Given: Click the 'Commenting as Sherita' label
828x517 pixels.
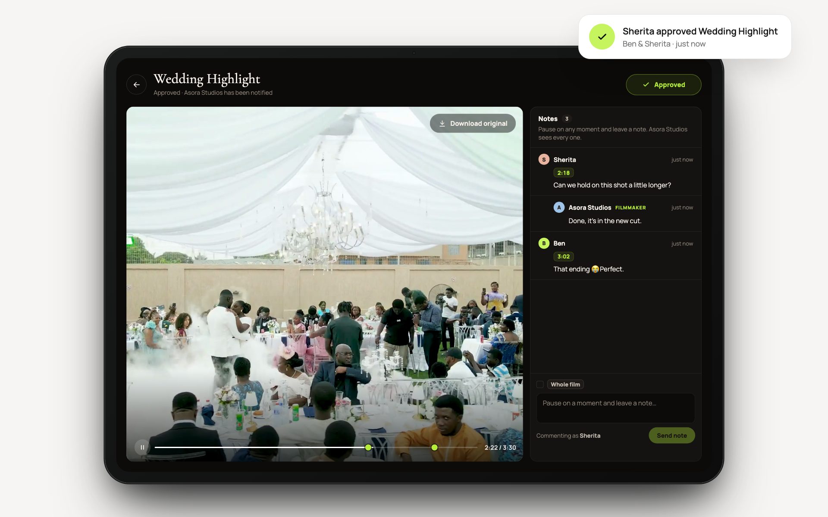Looking at the screenshot, I should coord(568,436).
